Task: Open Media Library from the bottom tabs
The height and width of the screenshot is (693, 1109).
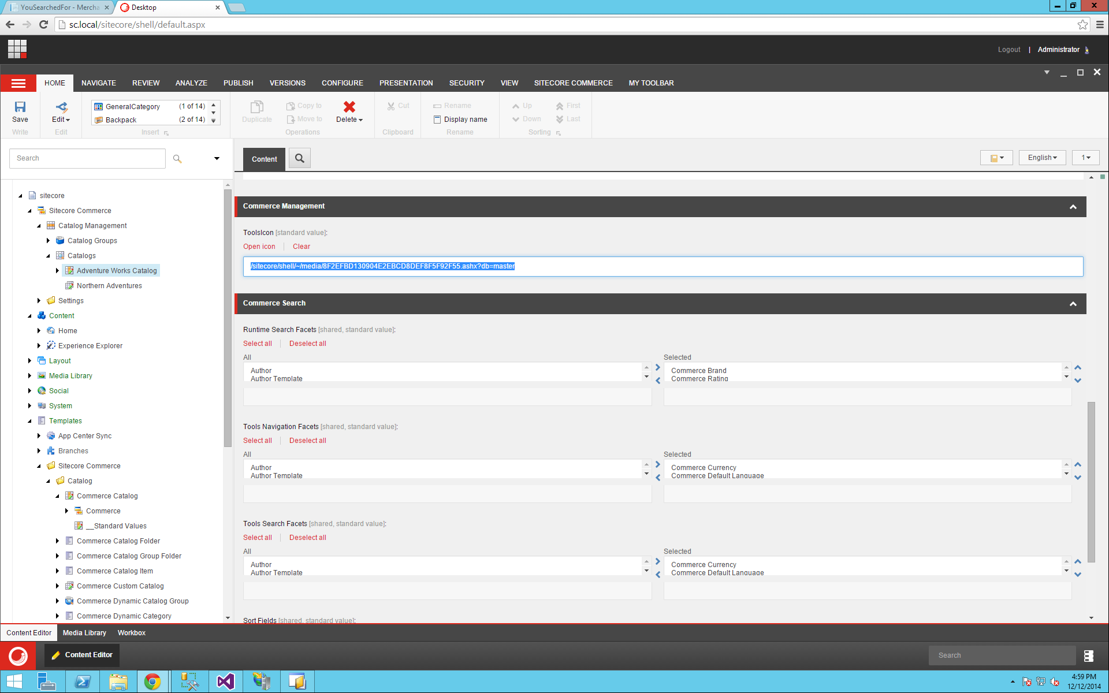Action: [x=84, y=632]
